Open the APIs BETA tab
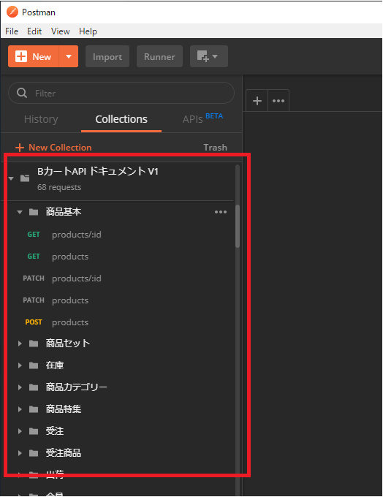 202,118
